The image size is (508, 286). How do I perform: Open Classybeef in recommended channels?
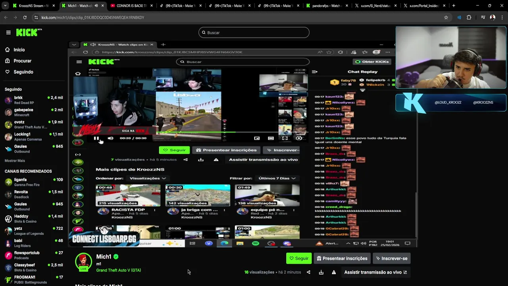tap(34, 267)
